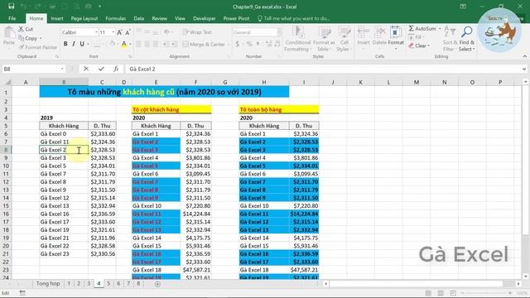Open Format as Table
Viewport: 530px width, 298px height.
324,39
